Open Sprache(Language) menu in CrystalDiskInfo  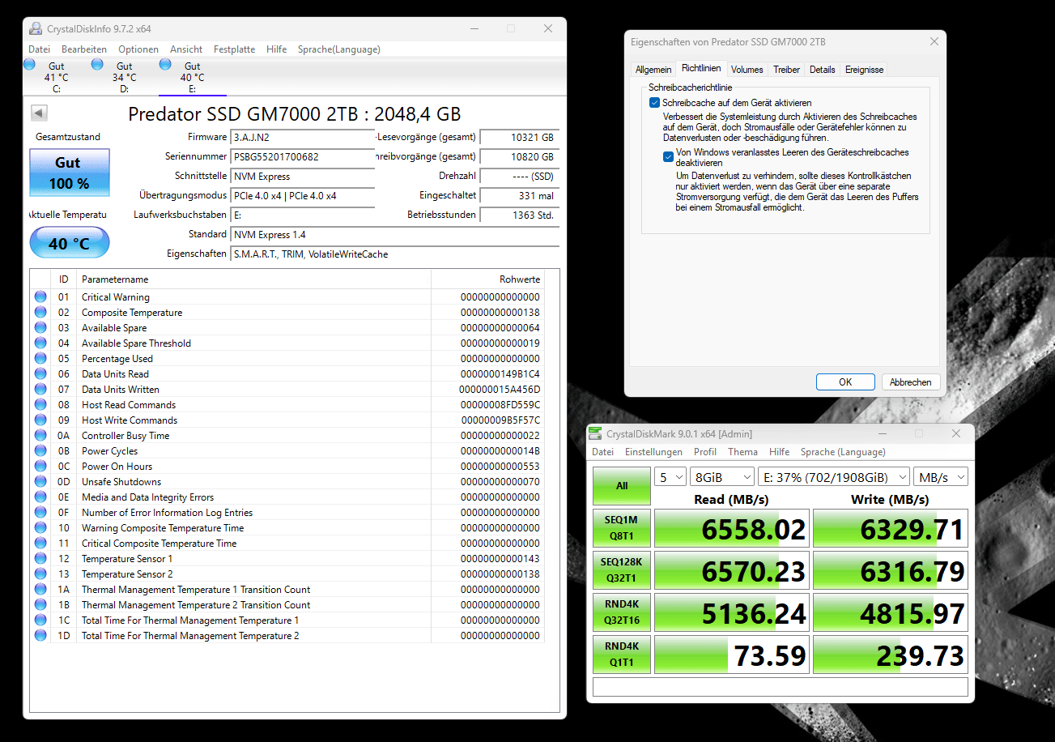click(338, 49)
